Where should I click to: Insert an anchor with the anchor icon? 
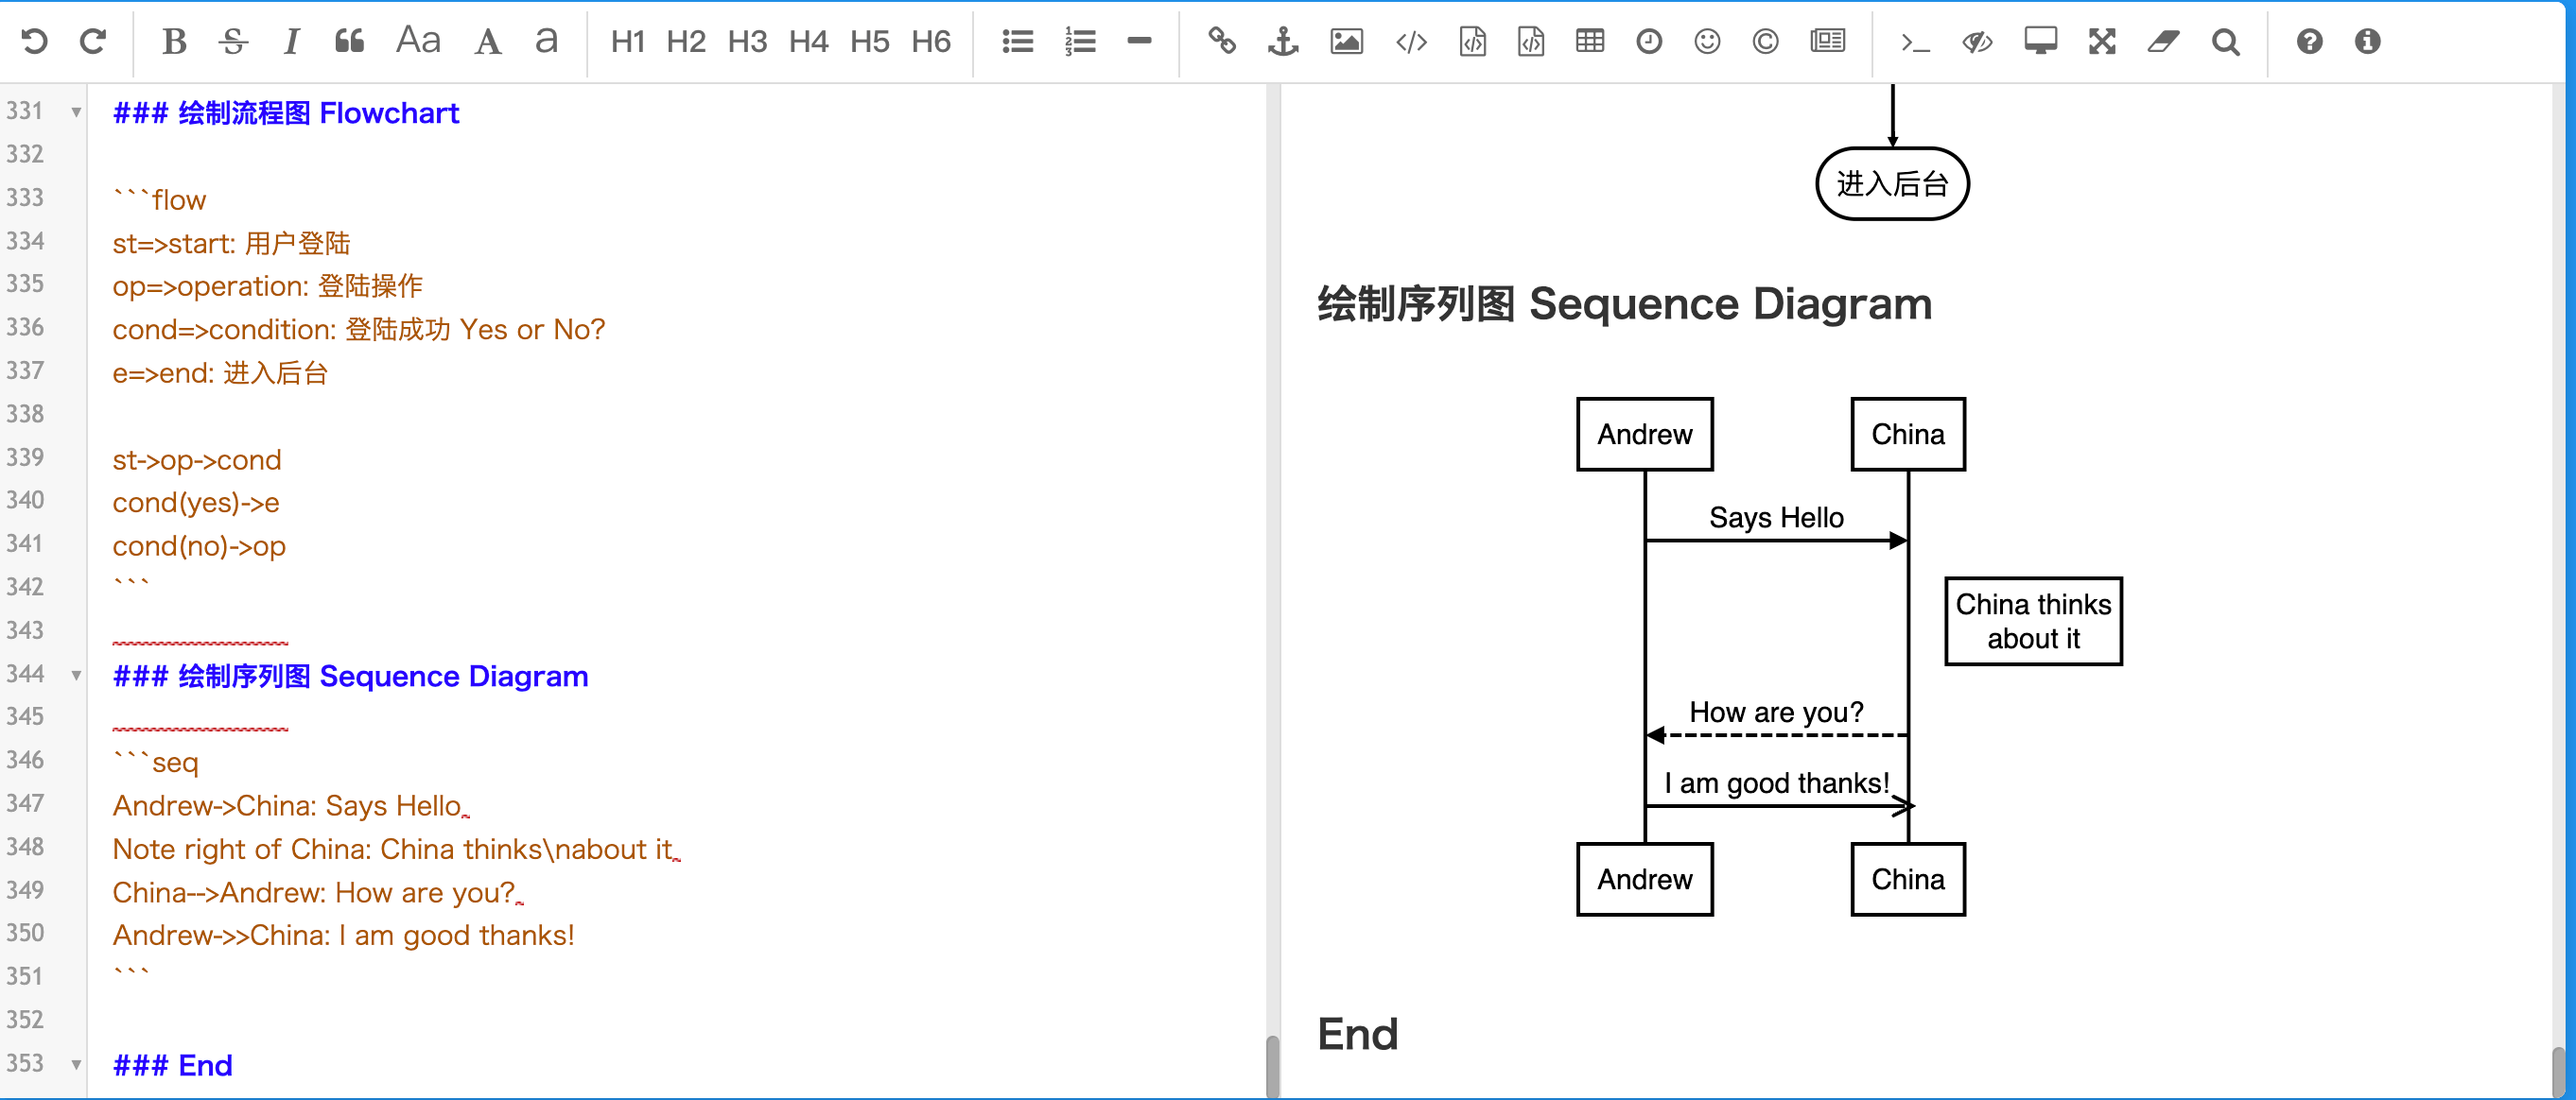coord(1282,41)
